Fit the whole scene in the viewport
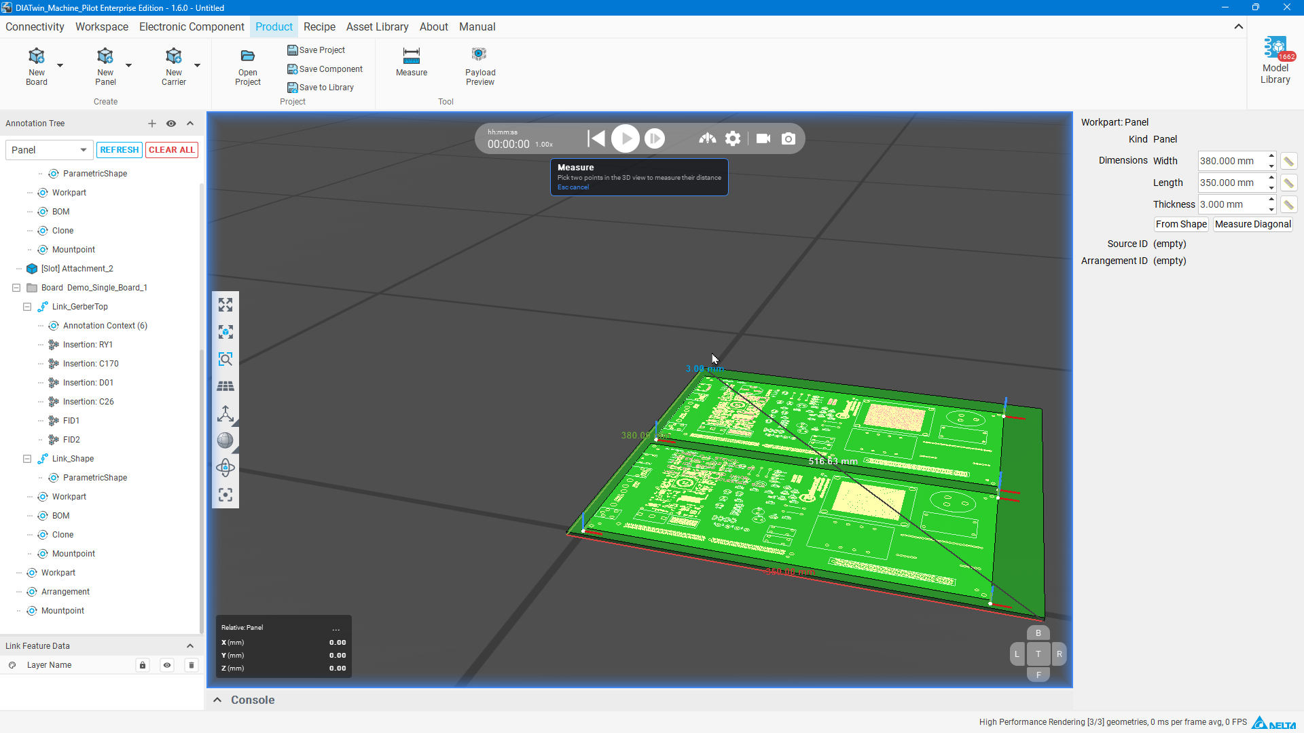The width and height of the screenshot is (1304, 733). 225,305
